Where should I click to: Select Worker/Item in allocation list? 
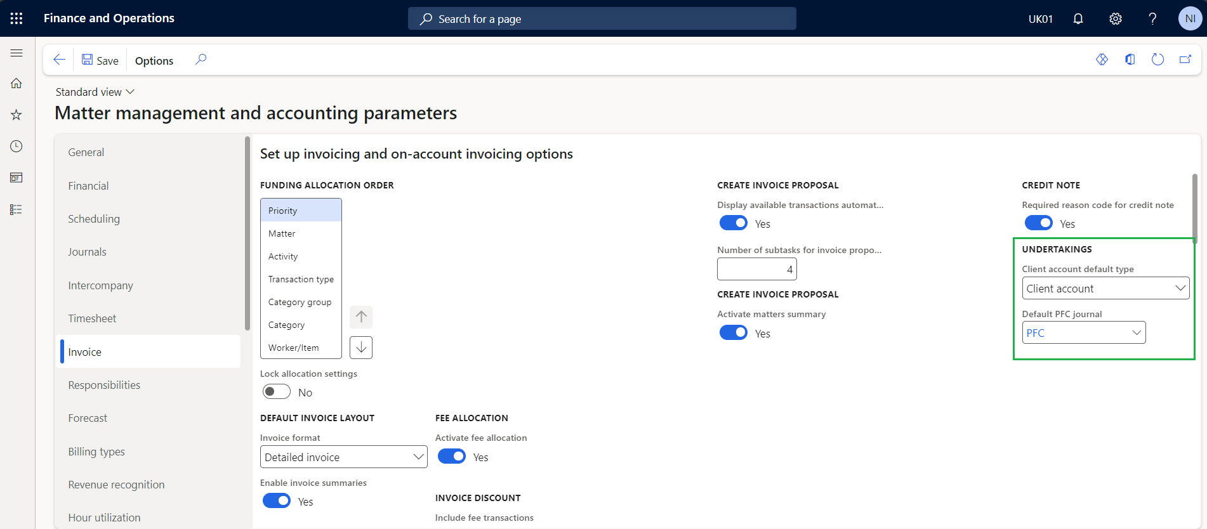[x=301, y=348]
